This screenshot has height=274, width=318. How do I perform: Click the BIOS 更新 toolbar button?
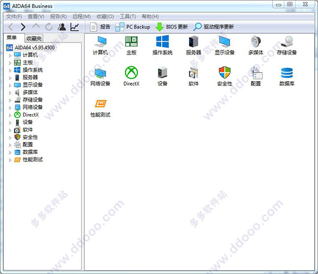coord(172,27)
